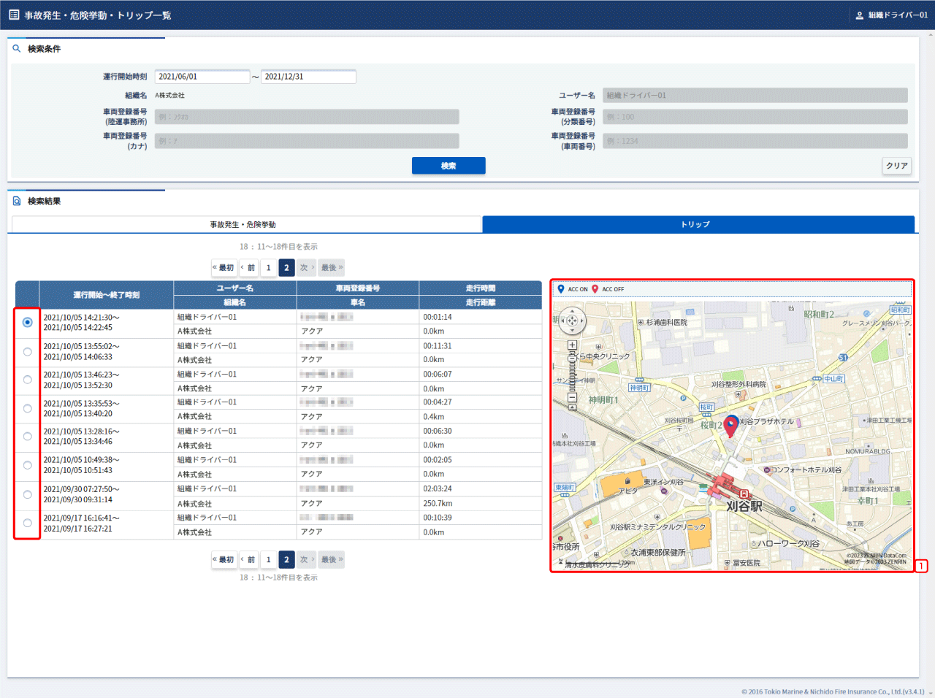Zoom out the map with minus button
Image resolution: width=935 pixels, height=698 pixels.
pyautogui.click(x=572, y=398)
